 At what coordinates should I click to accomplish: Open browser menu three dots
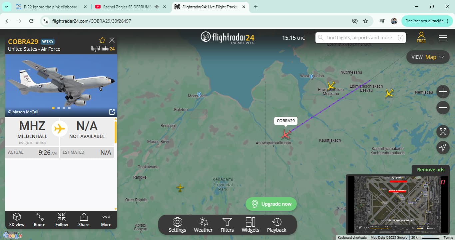point(447,21)
